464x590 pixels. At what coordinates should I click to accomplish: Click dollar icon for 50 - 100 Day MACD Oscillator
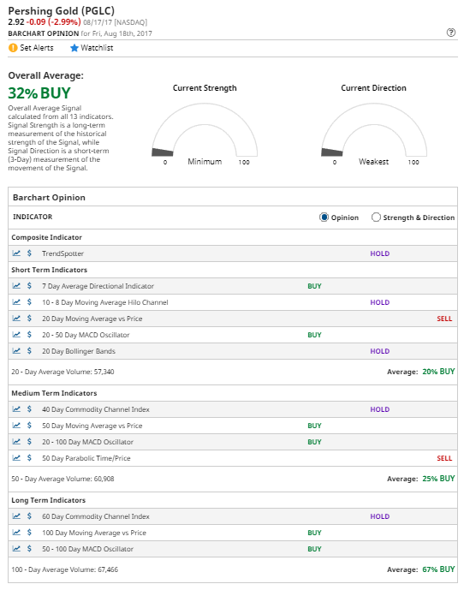pos(29,549)
